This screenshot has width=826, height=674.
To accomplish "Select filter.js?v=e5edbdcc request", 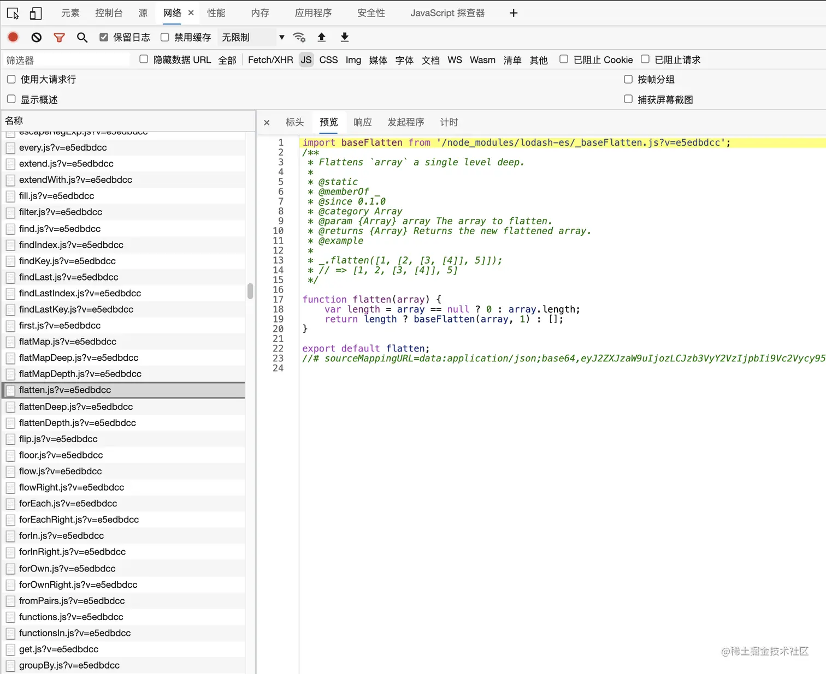I will [x=123, y=212].
